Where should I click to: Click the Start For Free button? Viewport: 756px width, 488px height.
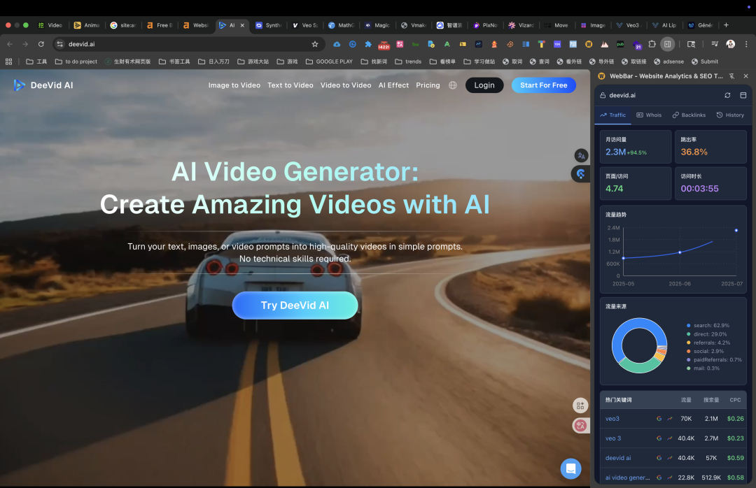pyautogui.click(x=543, y=85)
